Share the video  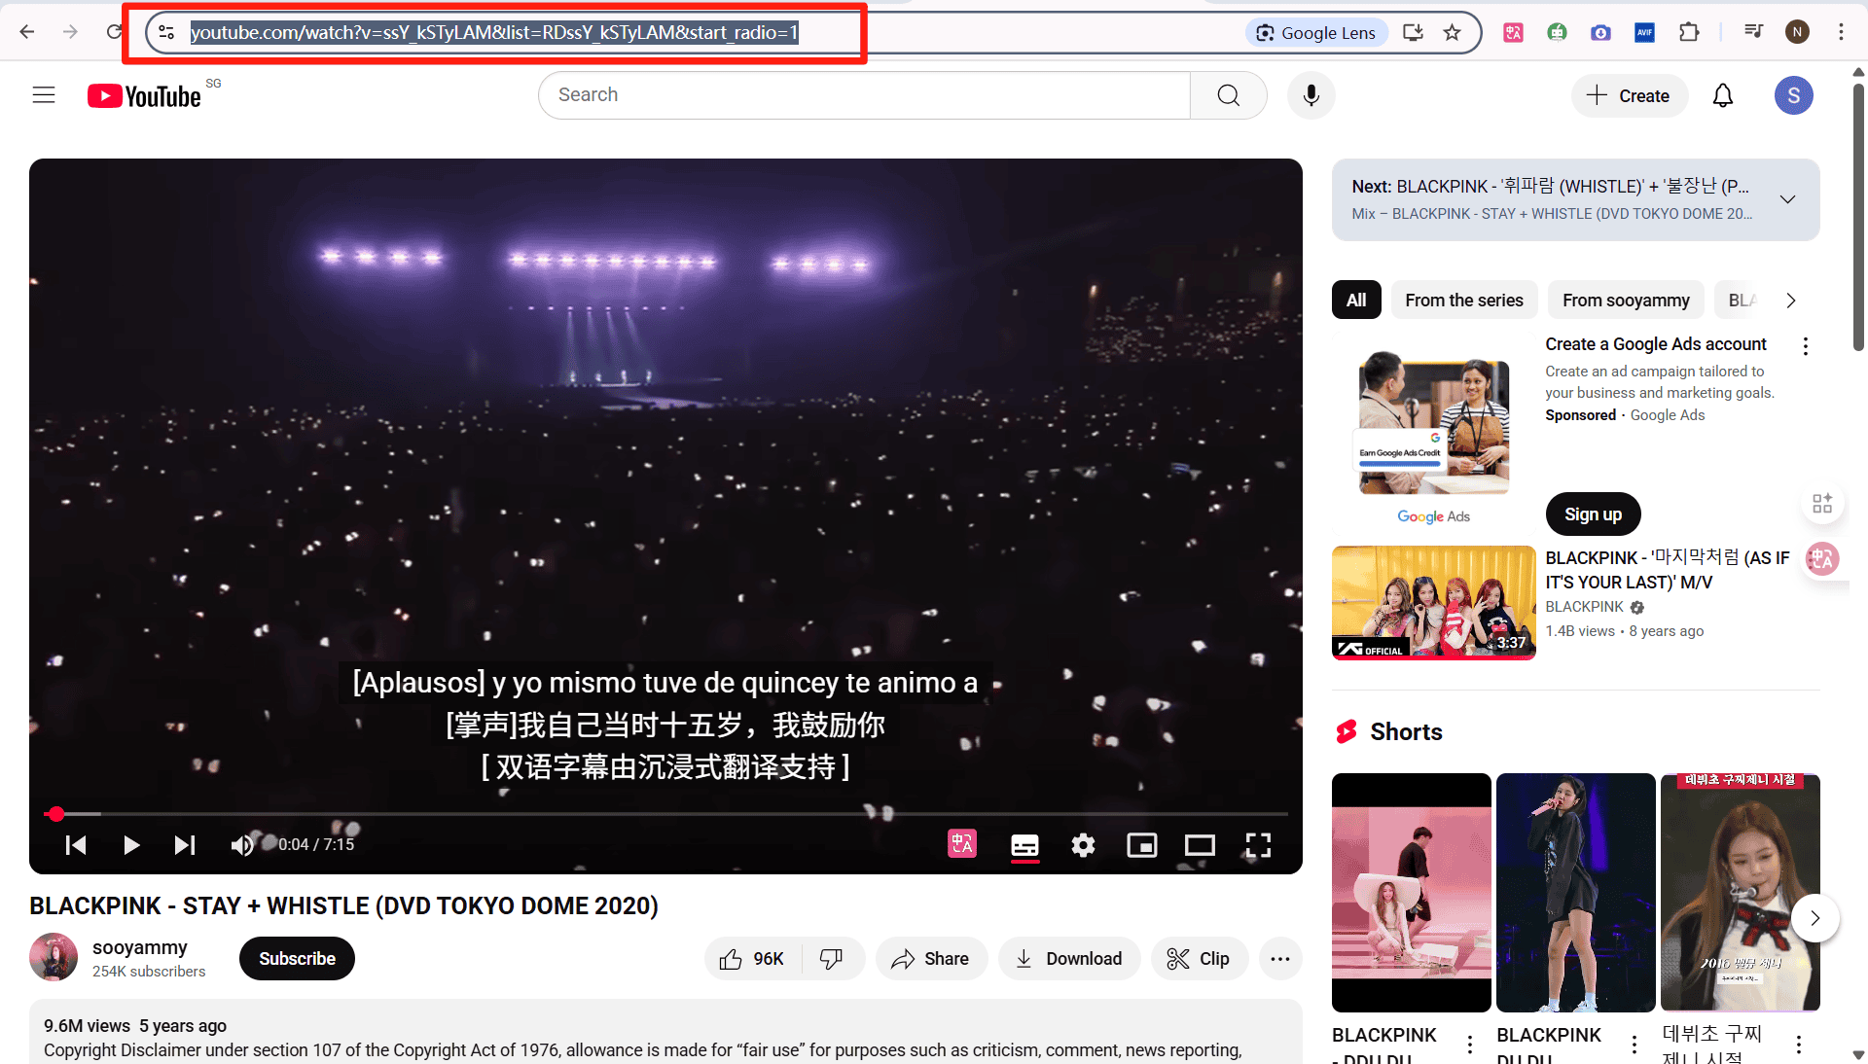click(x=931, y=959)
